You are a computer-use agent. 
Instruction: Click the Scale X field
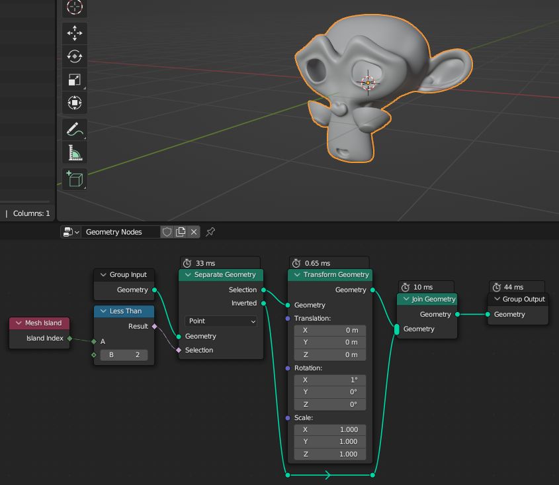330,429
